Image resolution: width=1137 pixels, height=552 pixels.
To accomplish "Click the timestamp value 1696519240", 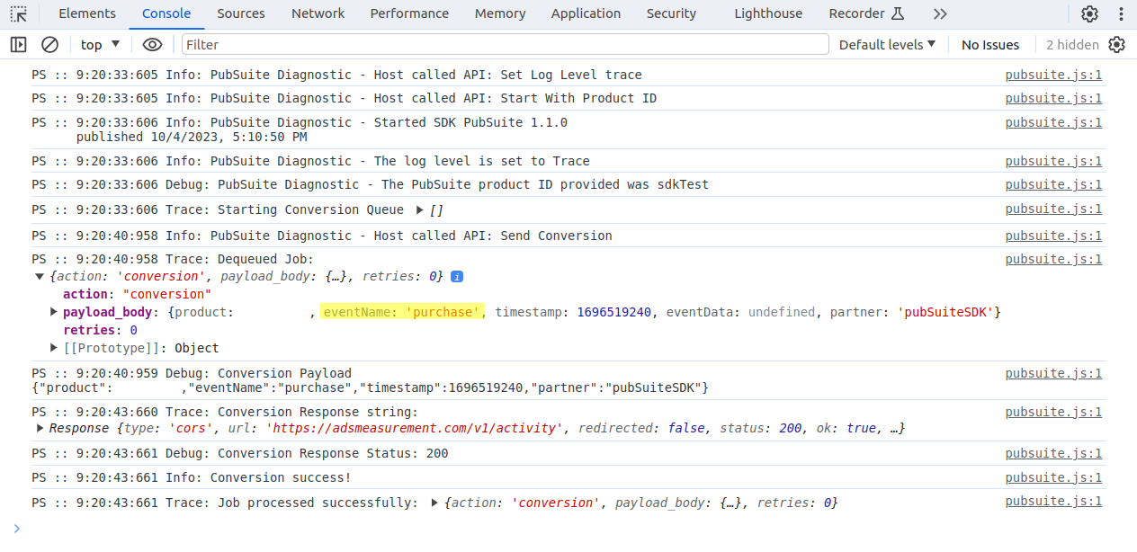I will (x=613, y=312).
